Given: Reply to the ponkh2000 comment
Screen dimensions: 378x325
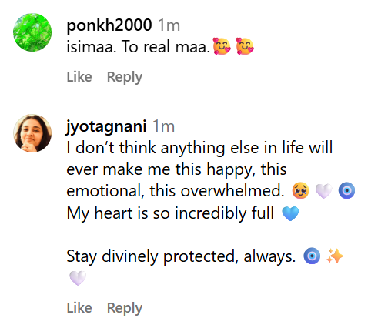Looking at the screenshot, I should (125, 77).
